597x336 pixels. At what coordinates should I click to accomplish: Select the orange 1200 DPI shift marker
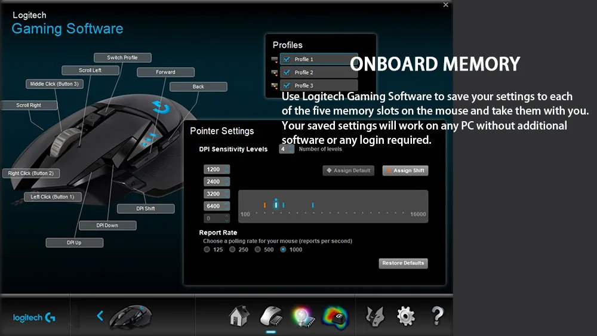point(264,205)
